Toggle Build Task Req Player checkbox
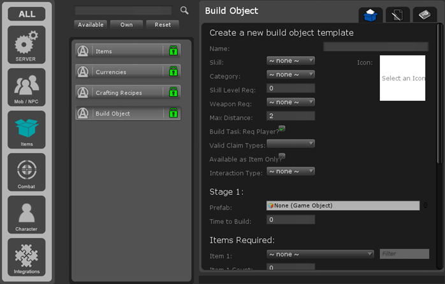 click(x=282, y=129)
